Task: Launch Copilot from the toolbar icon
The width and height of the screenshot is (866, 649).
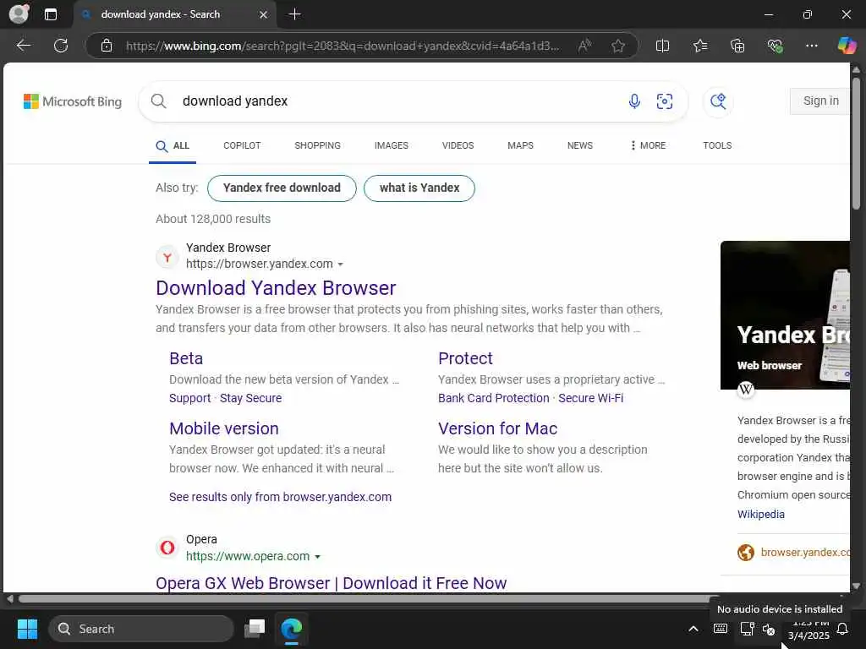Action: (x=847, y=46)
